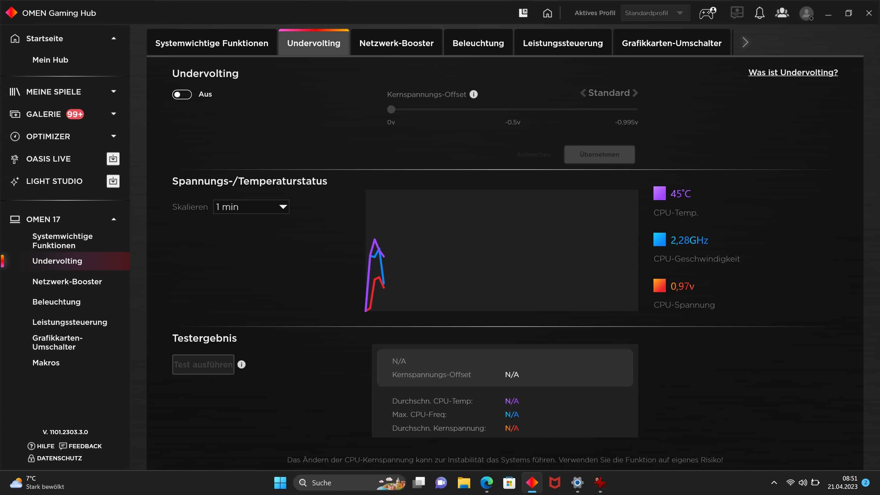Screen dimensions: 880x495
Task: Click the Oasis Live download icon
Action: (x=113, y=159)
